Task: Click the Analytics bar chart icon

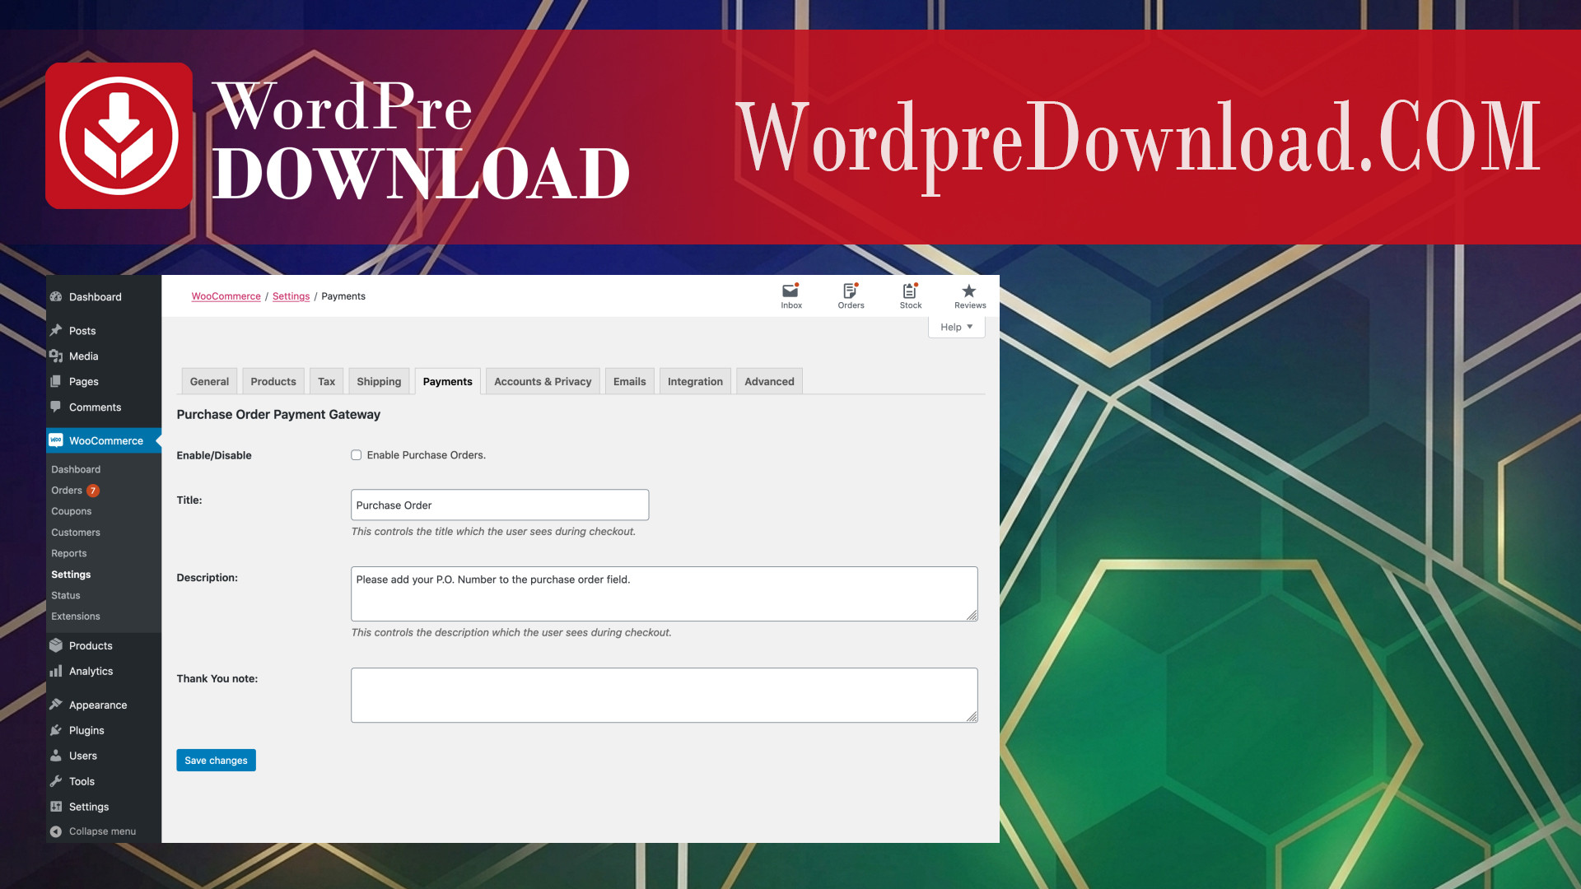Action: coord(56,671)
